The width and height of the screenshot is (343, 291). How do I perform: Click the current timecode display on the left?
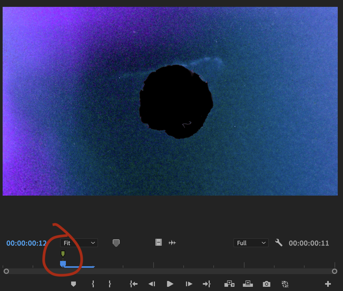point(26,243)
